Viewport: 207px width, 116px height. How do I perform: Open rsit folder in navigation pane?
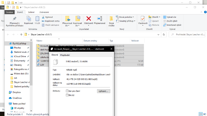[x=14, y=78]
